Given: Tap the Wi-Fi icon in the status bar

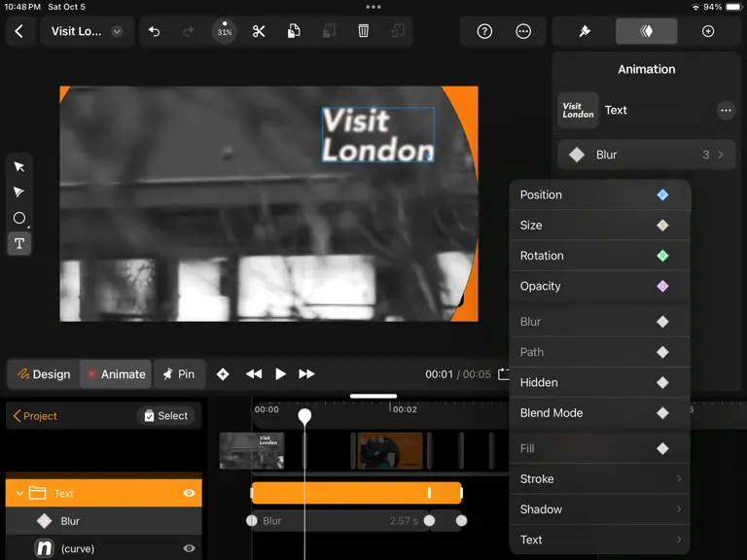Looking at the screenshot, I should point(695,7).
